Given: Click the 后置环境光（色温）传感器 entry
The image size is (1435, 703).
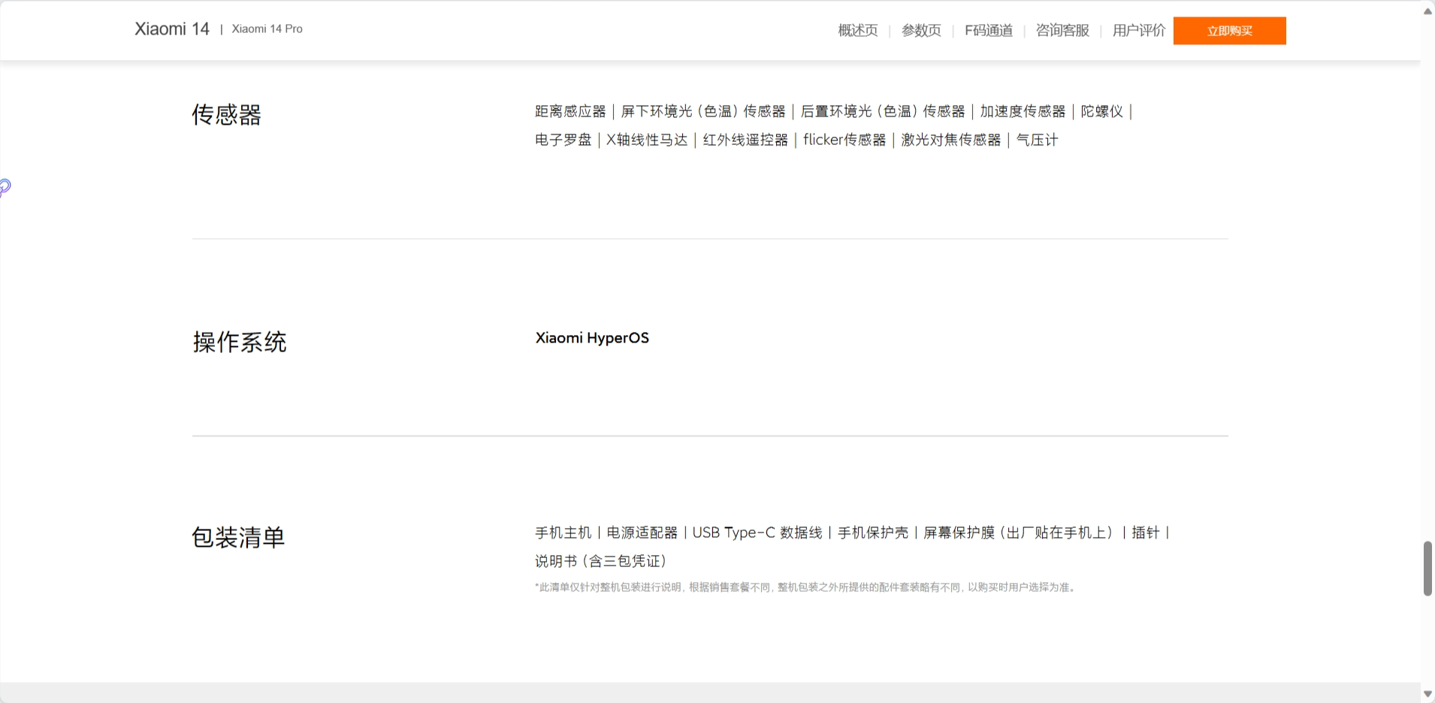Looking at the screenshot, I should 883,112.
